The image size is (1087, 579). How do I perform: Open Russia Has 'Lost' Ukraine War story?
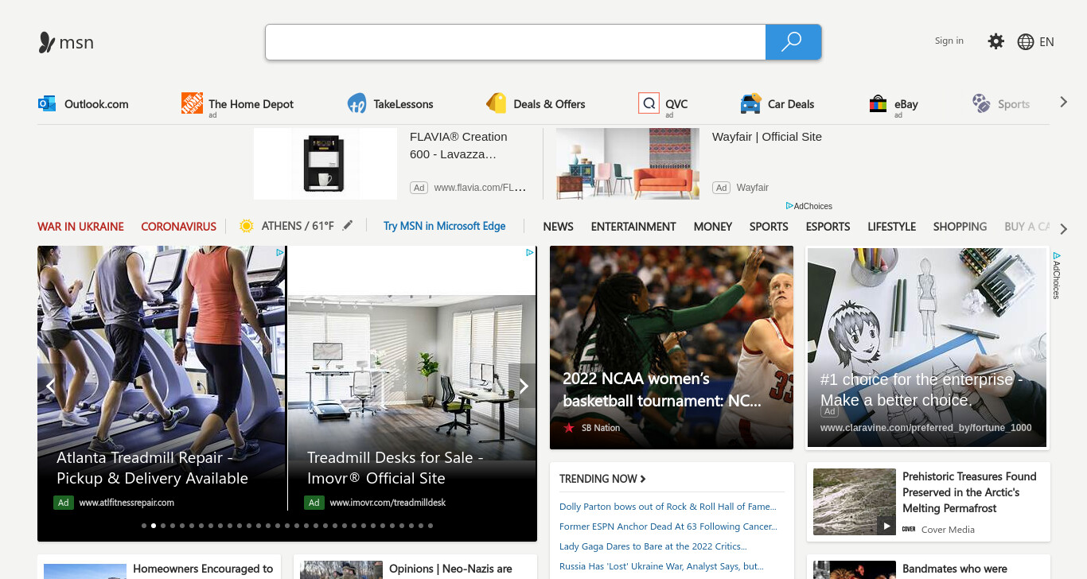point(661,566)
